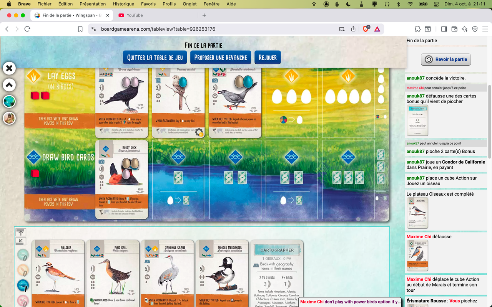Select the Killdeer card in hand

[x=58, y=273]
